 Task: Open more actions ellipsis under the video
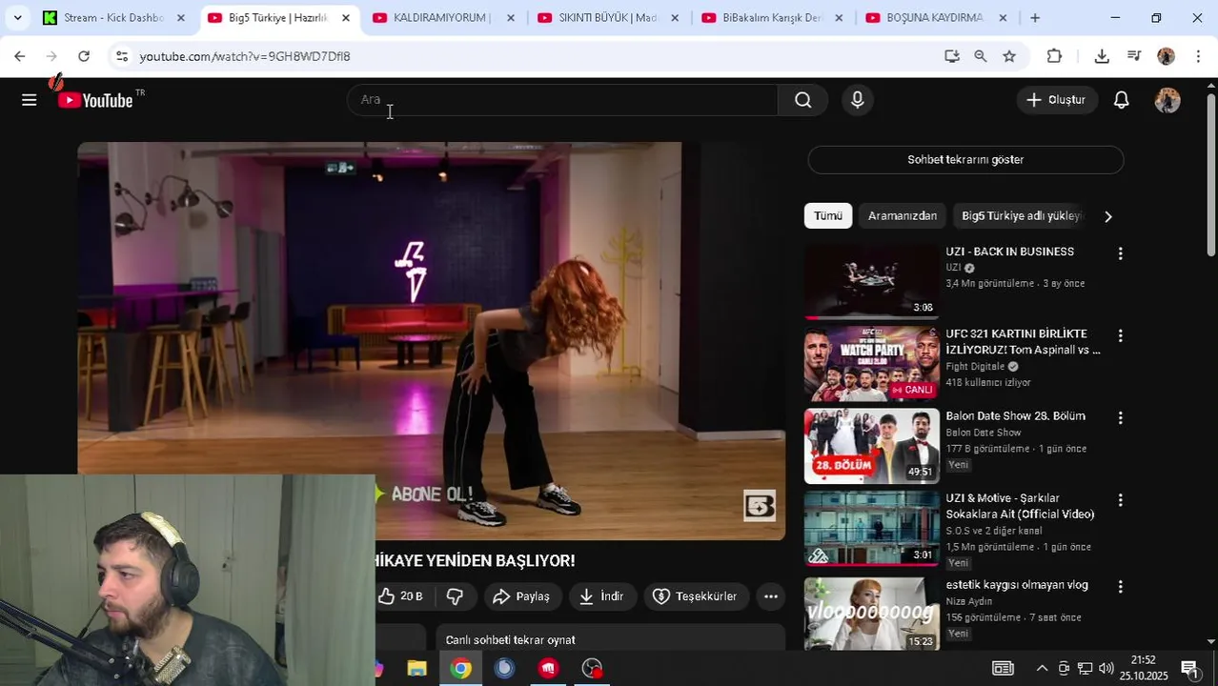click(x=771, y=596)
